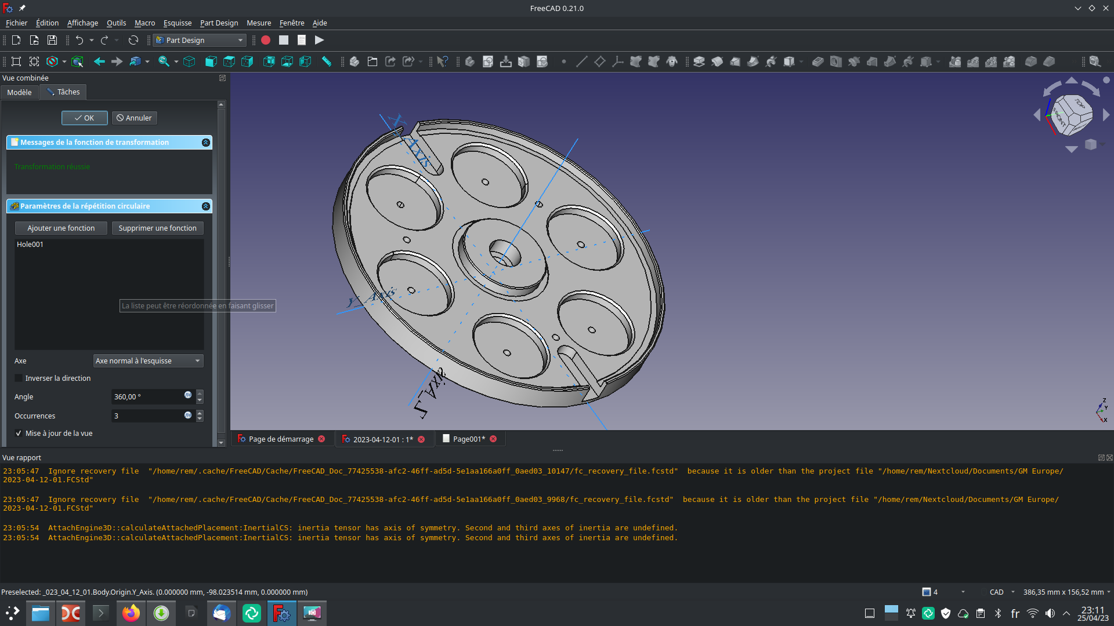Open the Pocket tool

click(x=818, y=61)
